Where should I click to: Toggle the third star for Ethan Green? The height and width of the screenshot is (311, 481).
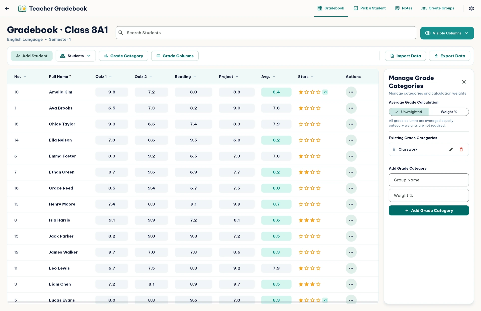click(x=312, y=172)
